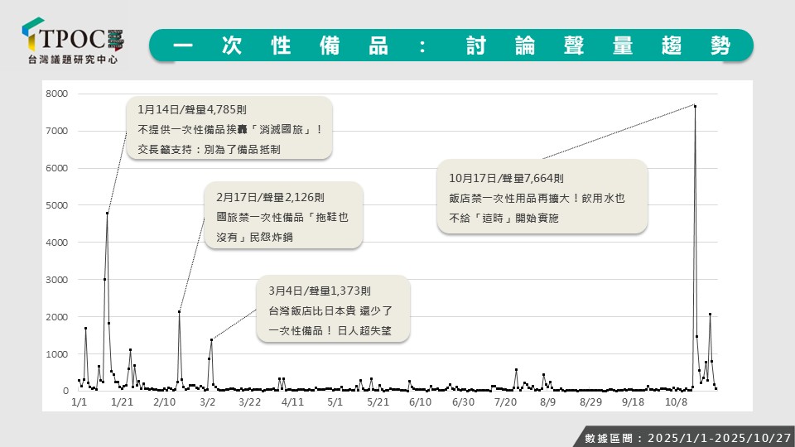This screenshot has width=795, height=447.
Task: Select the 一次性備品：討論聲量趨勢 title banner
Action: pyautogui.click(x=451, y=46)
